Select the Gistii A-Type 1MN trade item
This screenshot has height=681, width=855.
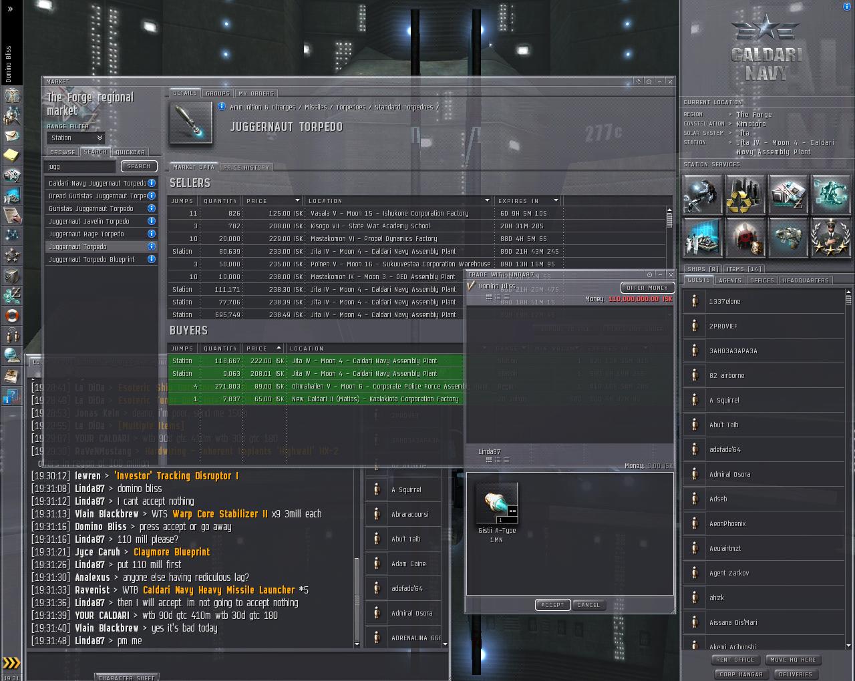(x=496, y=511)
